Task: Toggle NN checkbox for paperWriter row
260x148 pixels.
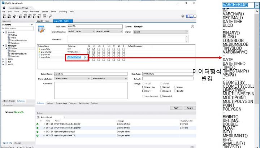Action: 94,52
